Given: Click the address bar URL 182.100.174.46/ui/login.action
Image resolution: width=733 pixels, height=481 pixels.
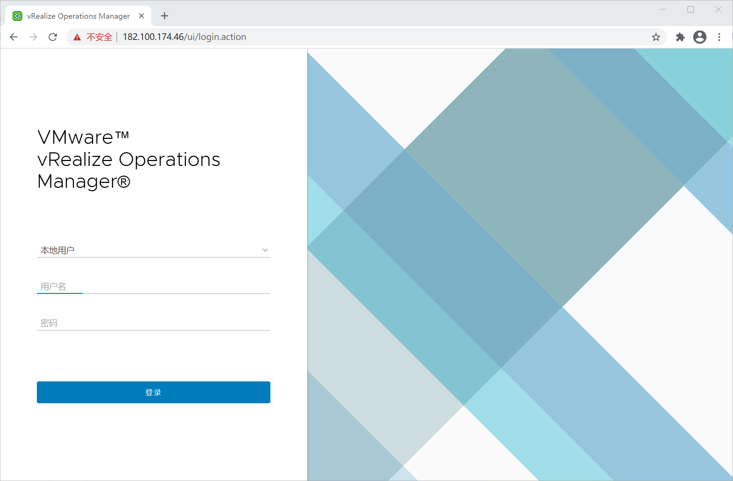Looking at the screenshot, I should click(184, 37).
